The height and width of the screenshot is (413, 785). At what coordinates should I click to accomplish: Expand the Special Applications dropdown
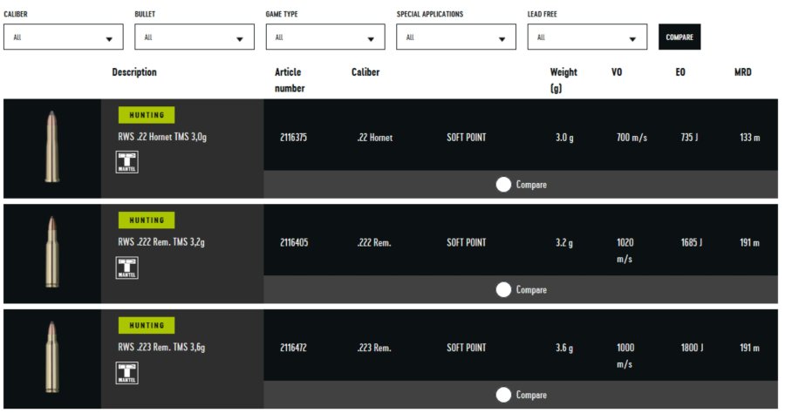click(456, 37)
